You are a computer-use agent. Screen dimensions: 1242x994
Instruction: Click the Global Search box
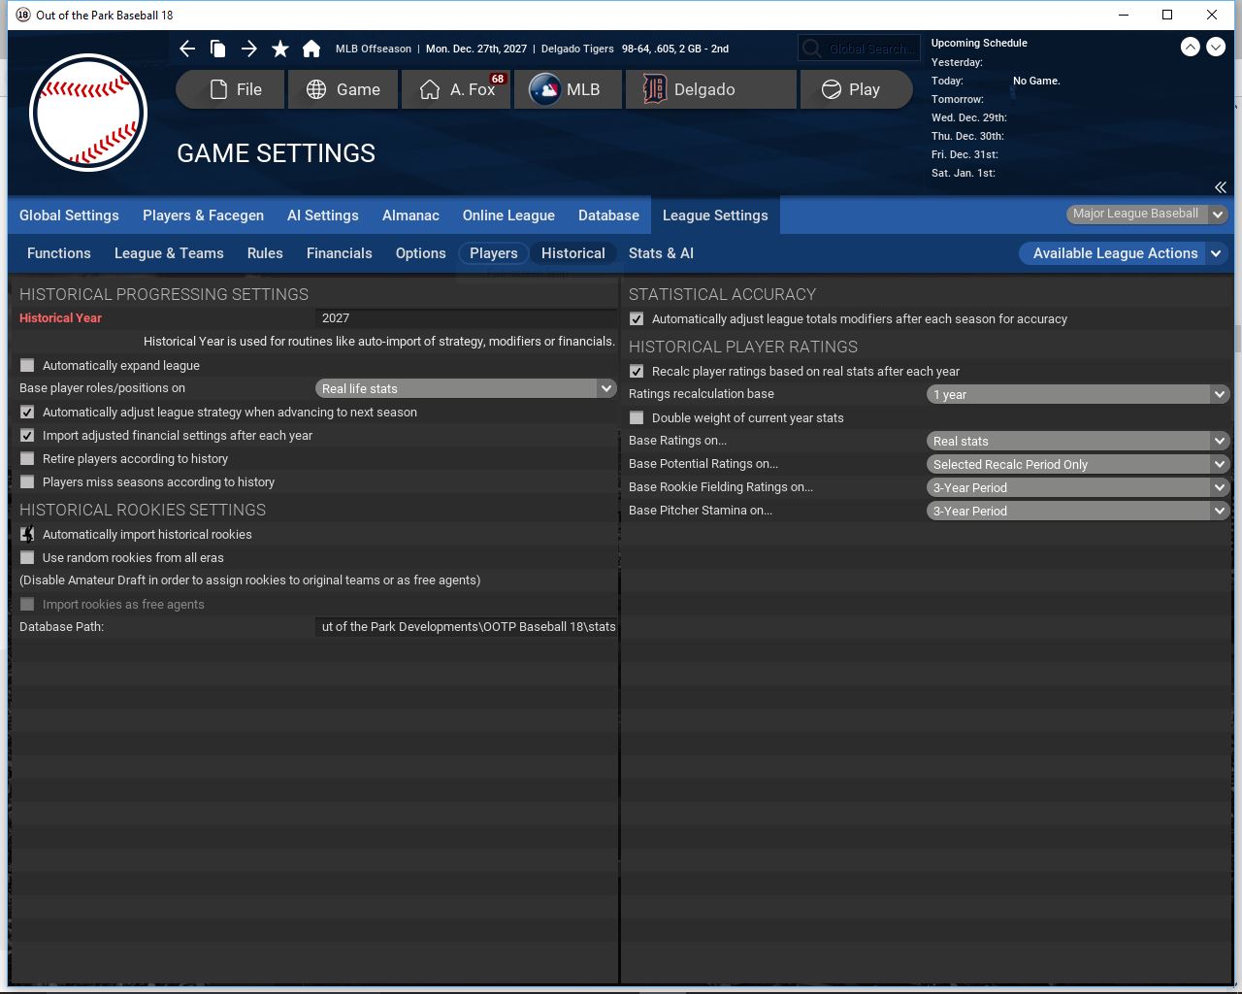(x=859, y=49)
